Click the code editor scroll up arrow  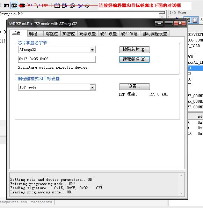(x=162, y=17)
